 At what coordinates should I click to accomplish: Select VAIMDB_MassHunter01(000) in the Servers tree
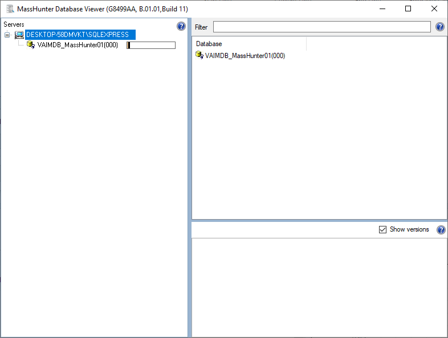(x=78, y=45)
